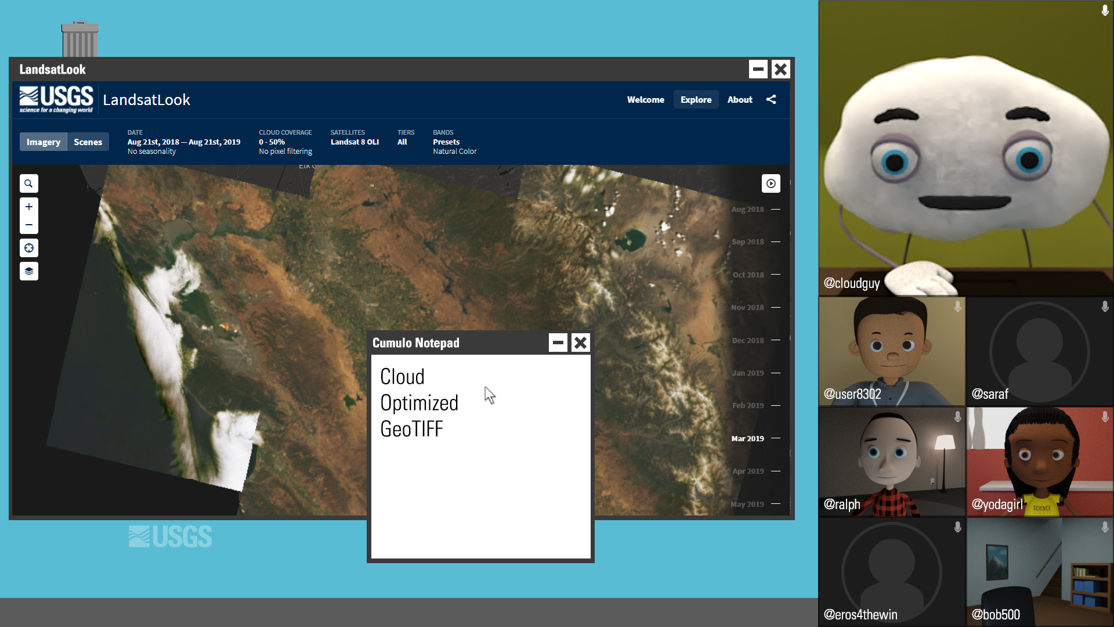Select @cloudguy's video tile
Screen dimensions: 1114x627
coord(966,149)
